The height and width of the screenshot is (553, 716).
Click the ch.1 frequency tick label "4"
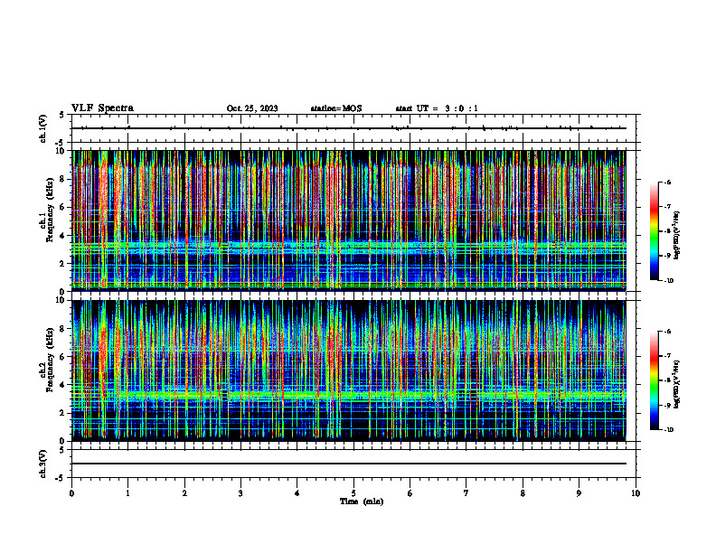(x=63, y=236)
